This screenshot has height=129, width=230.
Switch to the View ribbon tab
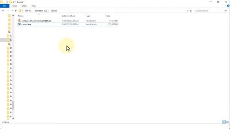pos(33,6)
